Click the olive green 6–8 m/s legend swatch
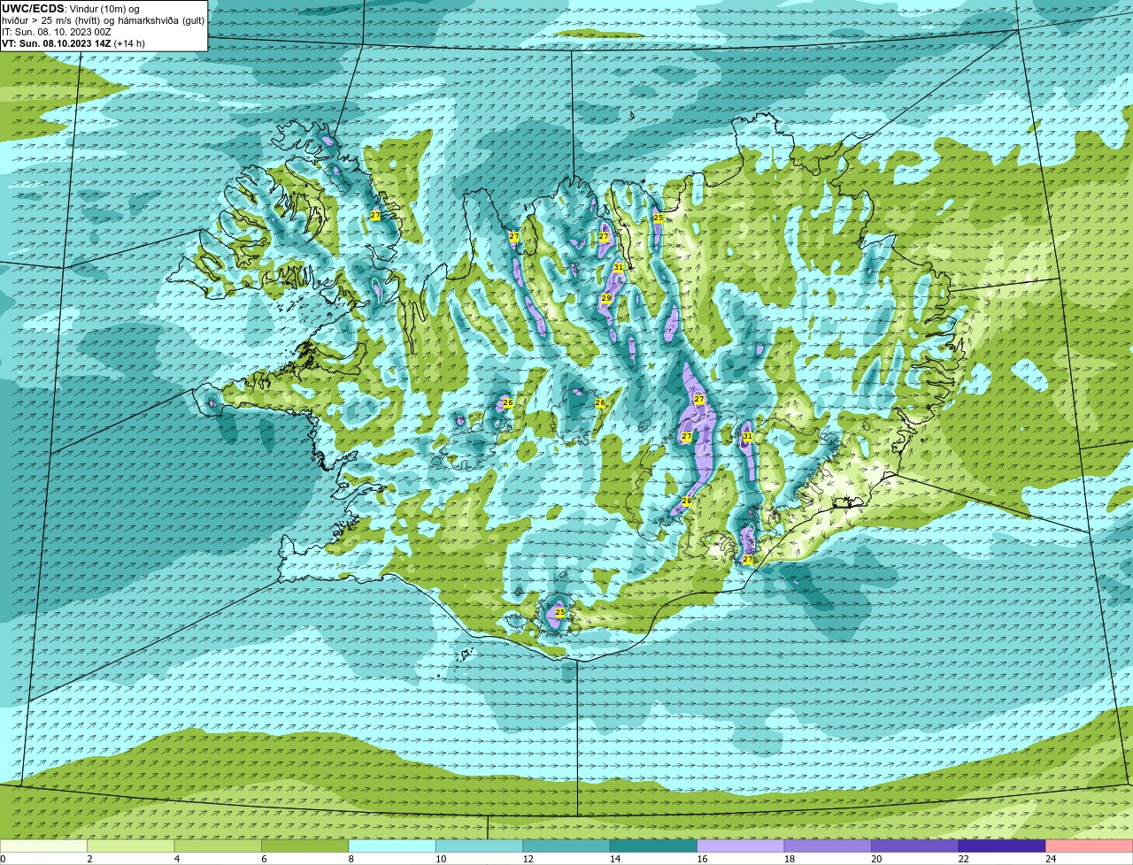 305,846
